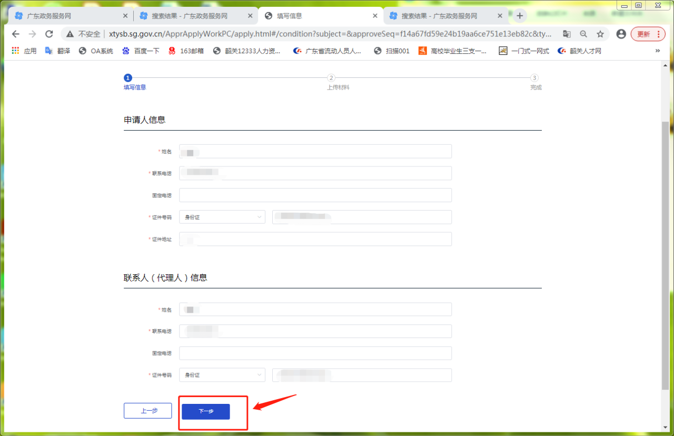Screen dimensions: 674x436
Task: Click the browser reload page icon
Action: 49,34
